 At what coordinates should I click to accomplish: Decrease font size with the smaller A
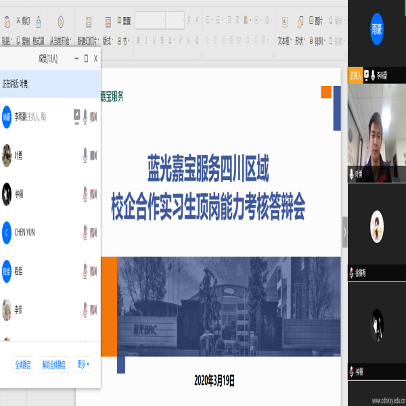point(197,20)
